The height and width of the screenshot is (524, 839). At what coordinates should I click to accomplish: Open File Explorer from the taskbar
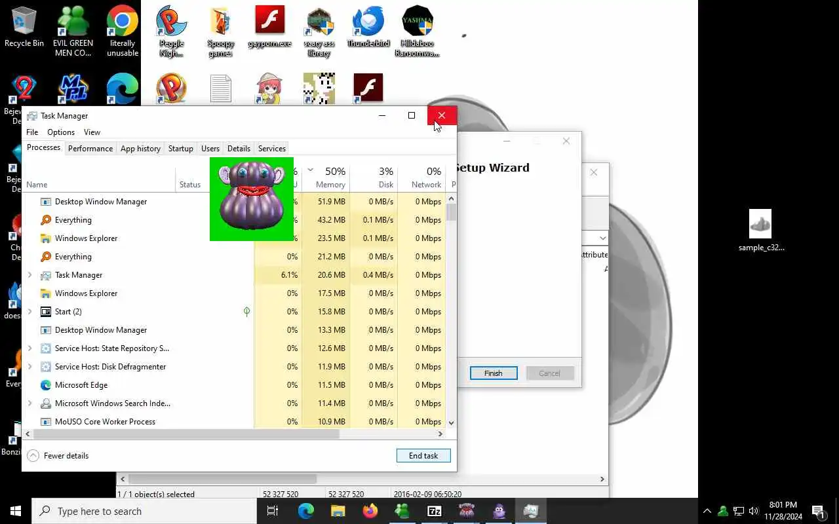[338, 511]
